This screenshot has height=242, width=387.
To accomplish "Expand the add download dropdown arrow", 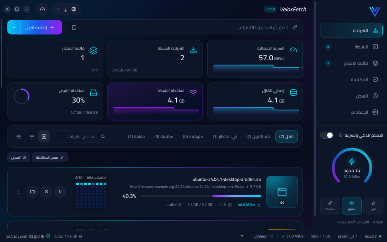I will [x=14, y=27].
